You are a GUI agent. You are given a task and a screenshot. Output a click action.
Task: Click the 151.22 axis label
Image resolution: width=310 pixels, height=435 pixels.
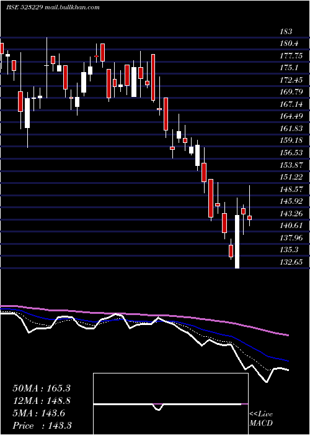(291, 177)
